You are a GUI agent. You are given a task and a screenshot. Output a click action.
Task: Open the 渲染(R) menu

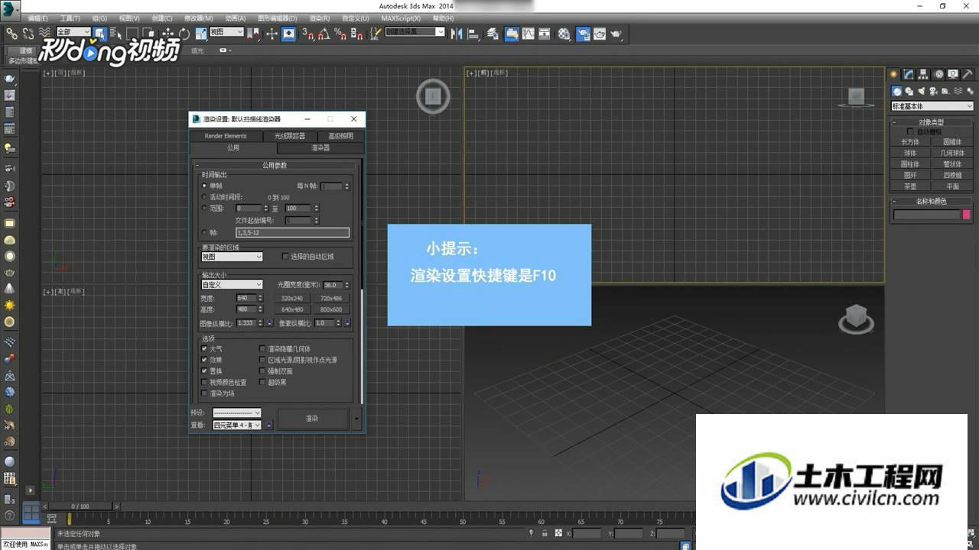[x=320, y=18]
